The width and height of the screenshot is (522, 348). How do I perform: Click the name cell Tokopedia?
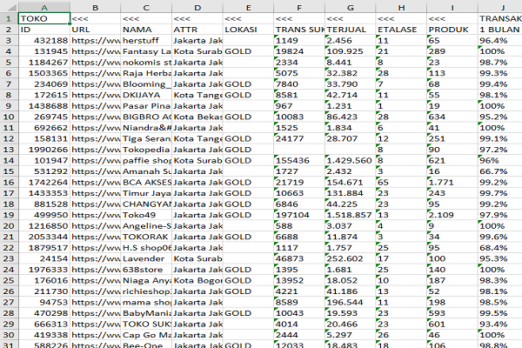(146, 150)
